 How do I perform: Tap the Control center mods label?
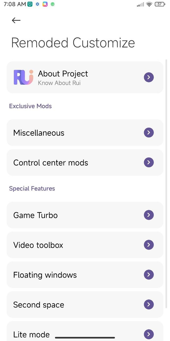(x=50, y=163)
